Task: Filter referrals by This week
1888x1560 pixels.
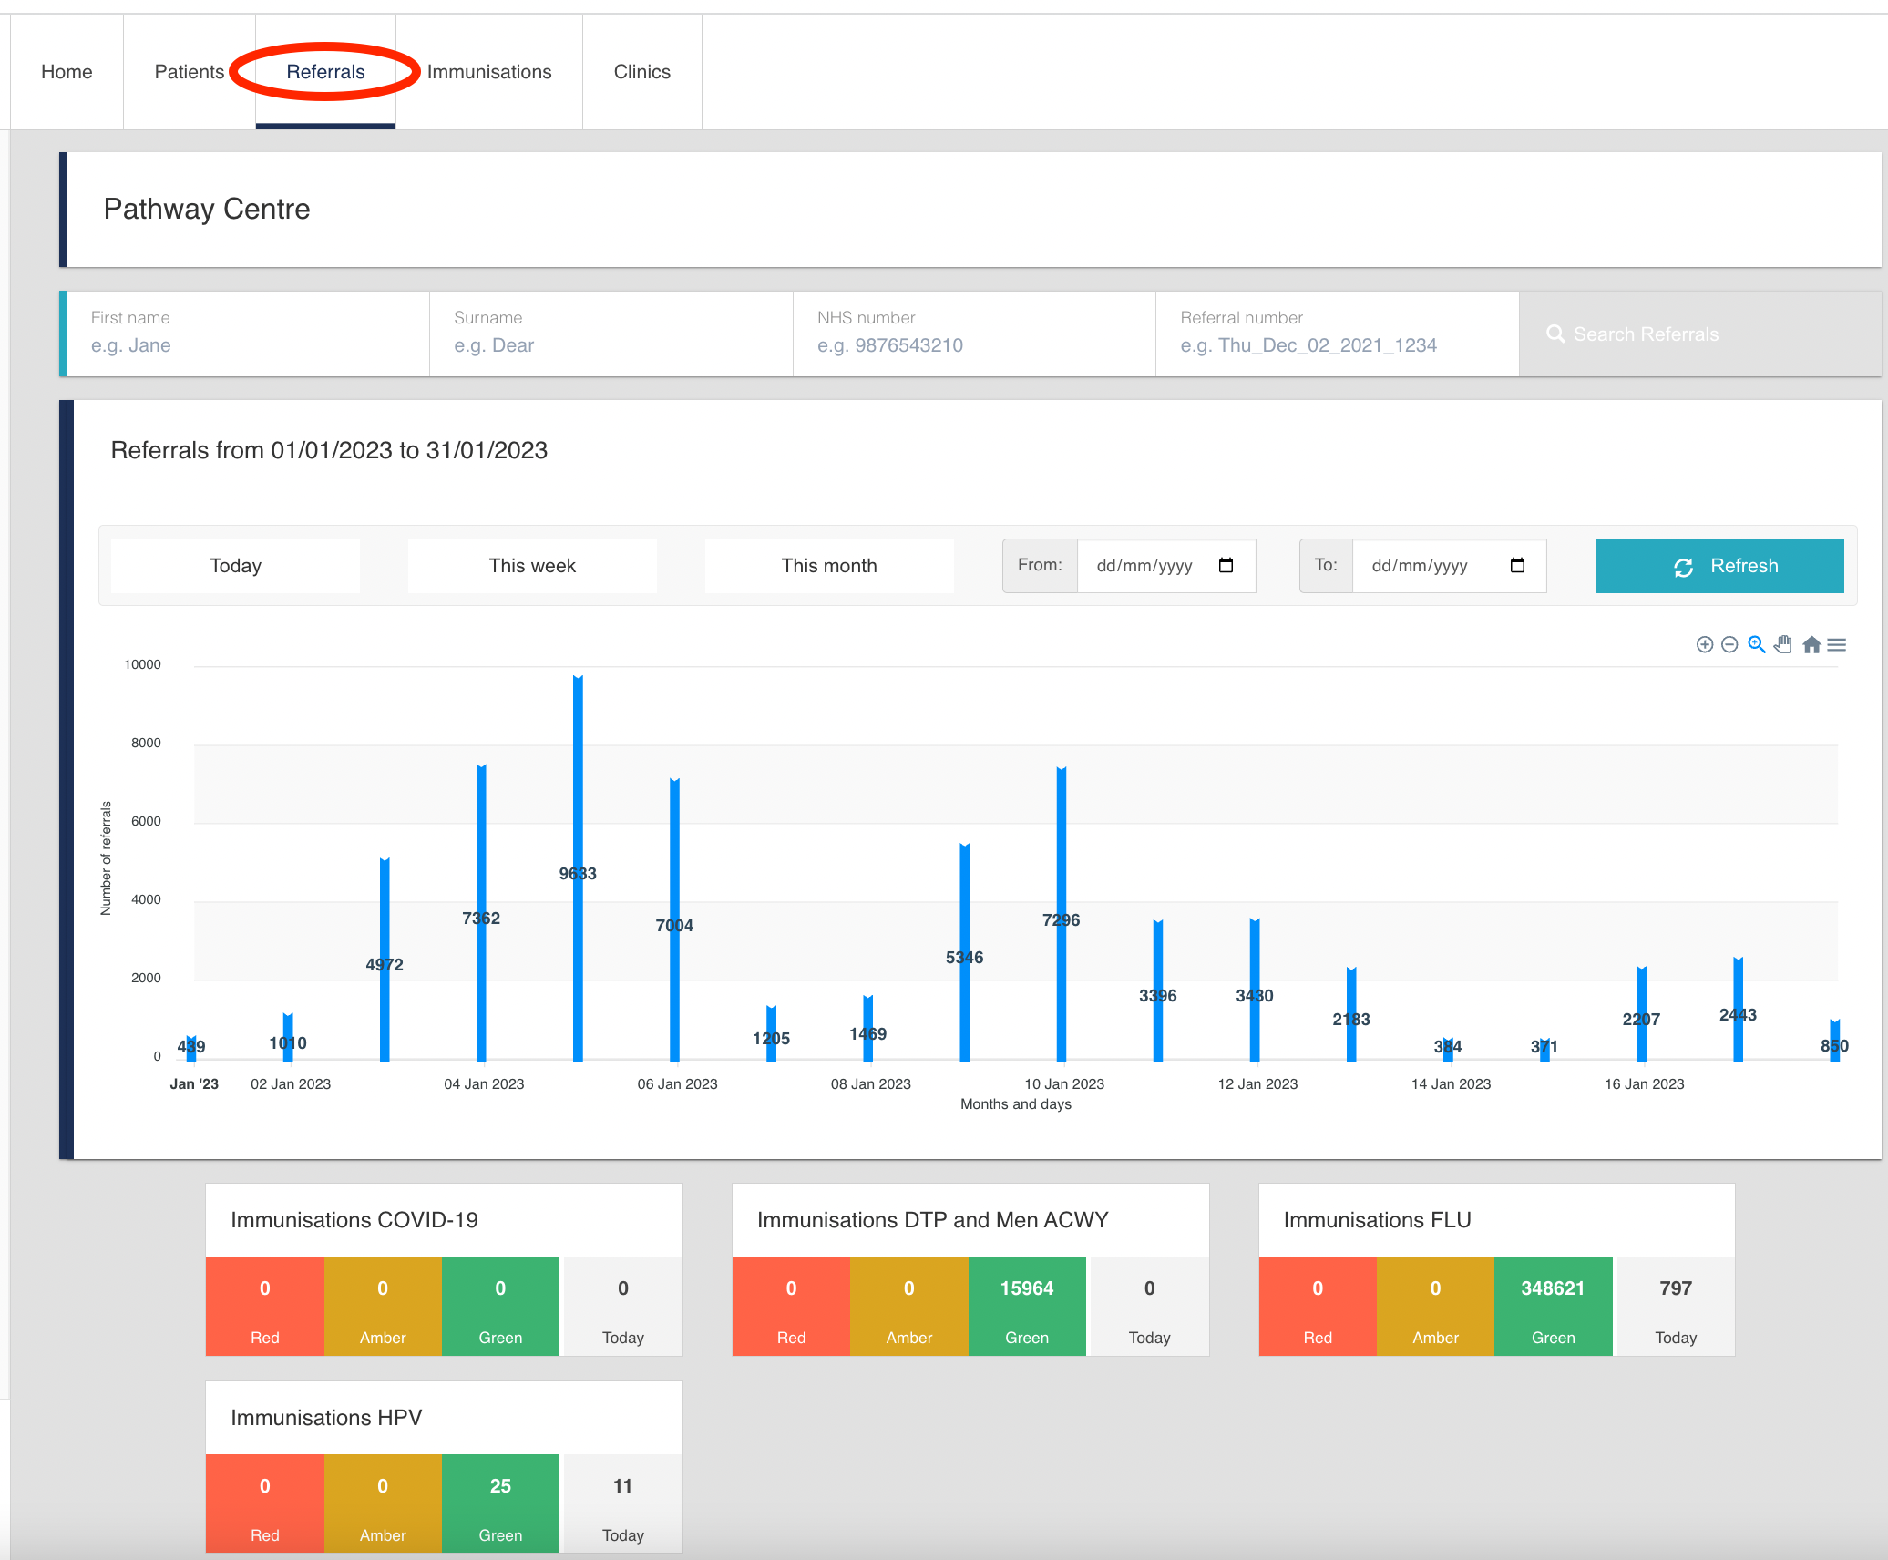Action: (532, 566)
